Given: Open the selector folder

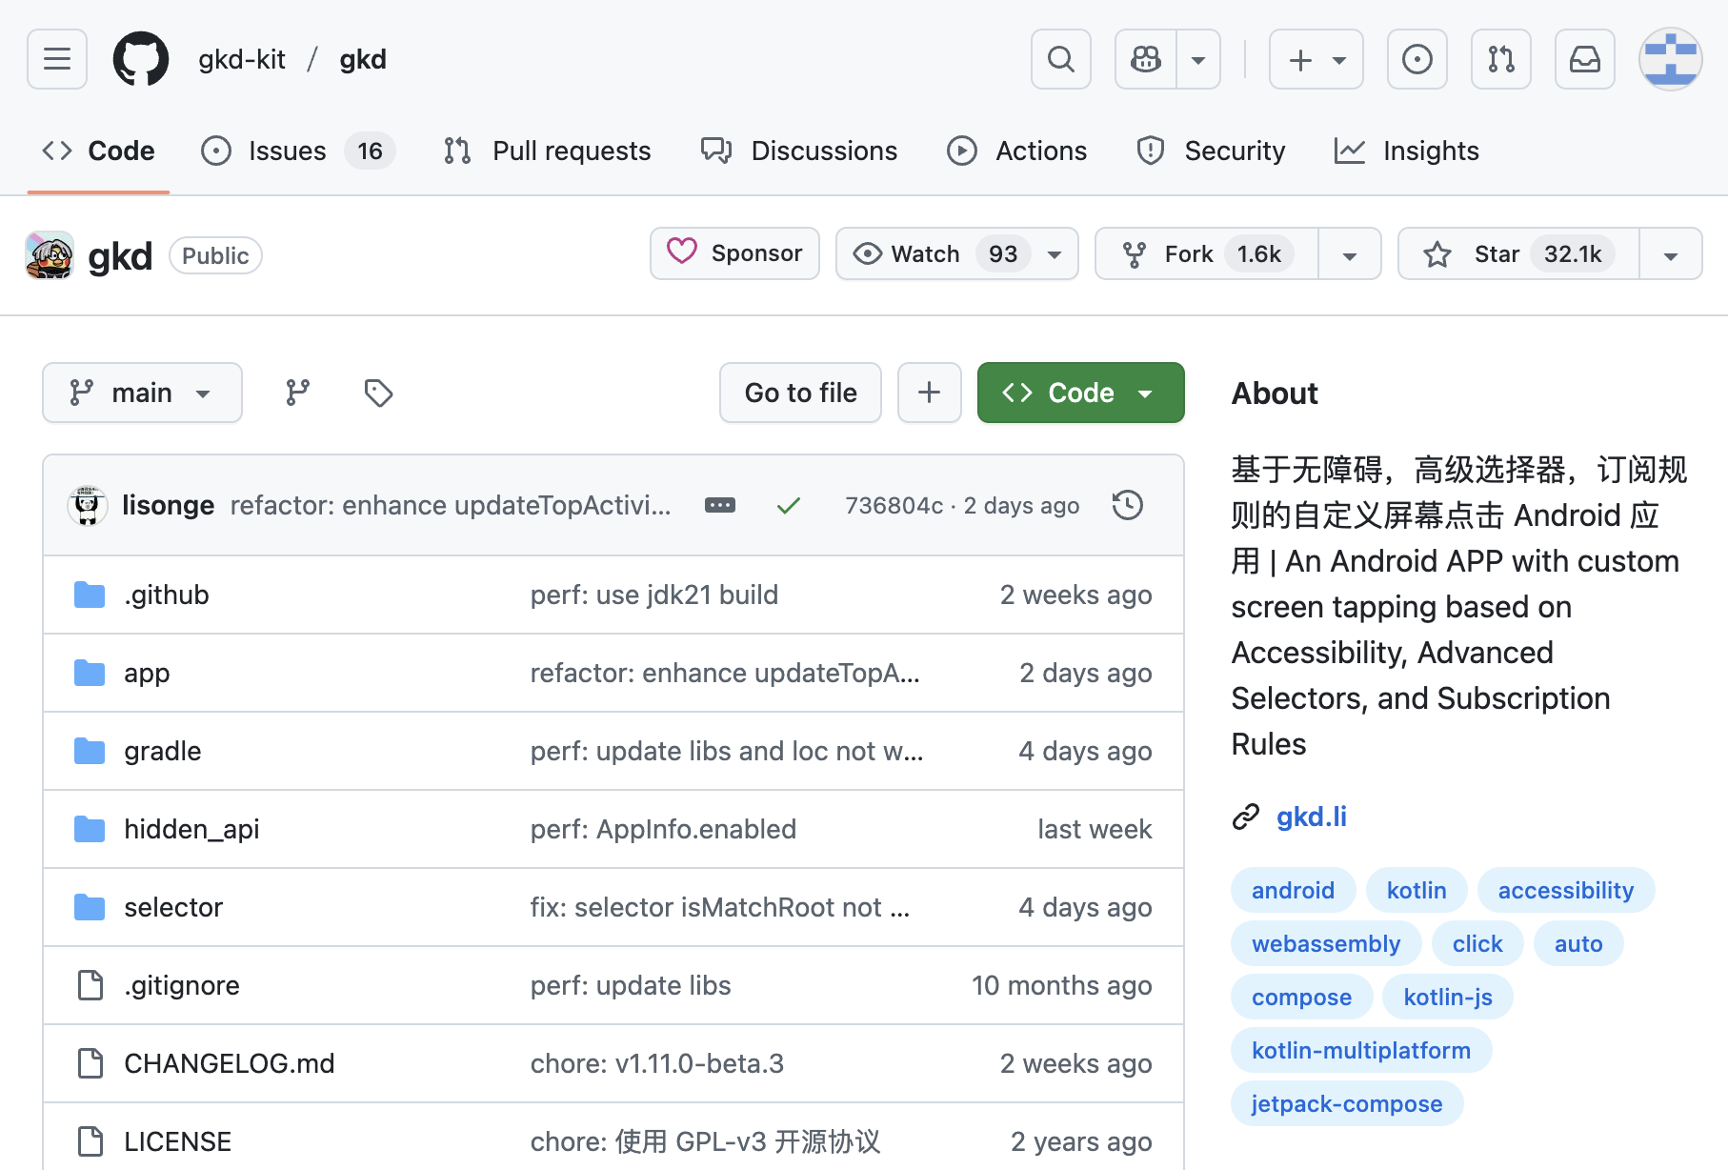Looking at the screenshot, I should tap(173, 907).
